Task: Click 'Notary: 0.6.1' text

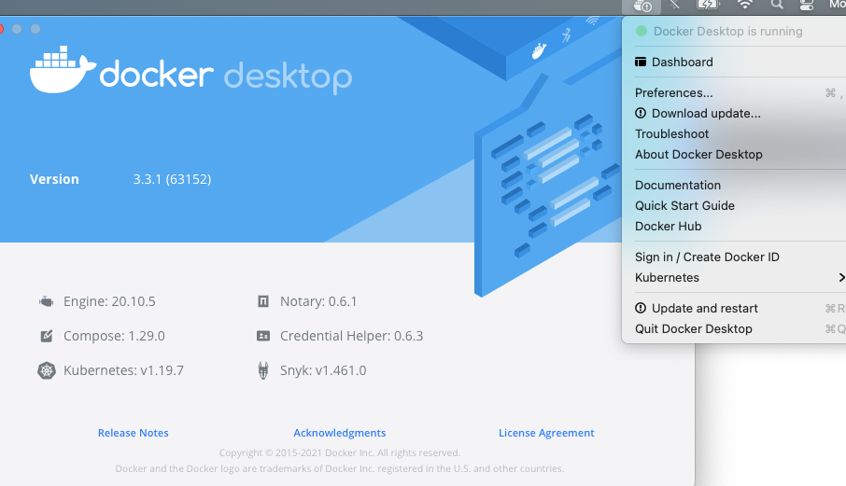Action: (x=318, y=301)
